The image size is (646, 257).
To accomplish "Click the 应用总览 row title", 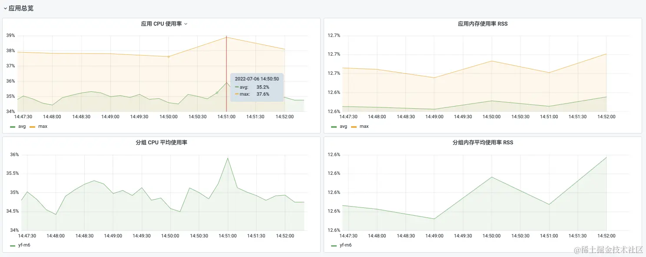I will 21,8.
